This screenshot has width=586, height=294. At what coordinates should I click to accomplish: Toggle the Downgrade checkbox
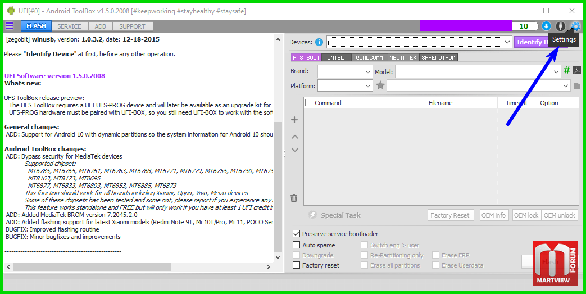[296, 255]
